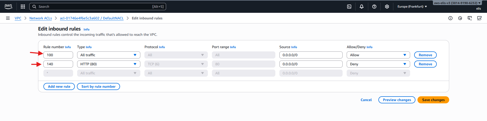487x121 pixels.
Task: Open the Europe (Frankfurt) region selector
Action: (412, 7)
